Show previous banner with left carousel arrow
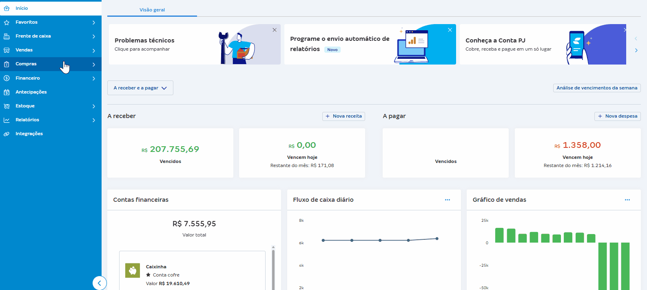This screenshot has width=647, height=290. [636, 38]
